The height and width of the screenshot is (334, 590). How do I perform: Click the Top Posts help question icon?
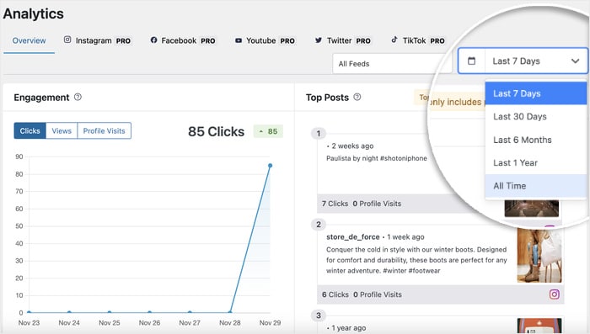357,97
